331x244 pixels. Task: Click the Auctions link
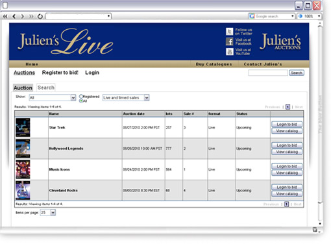pos(24,73)
